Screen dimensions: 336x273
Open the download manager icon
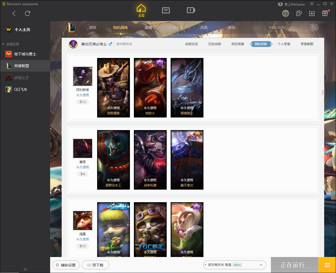312,13
